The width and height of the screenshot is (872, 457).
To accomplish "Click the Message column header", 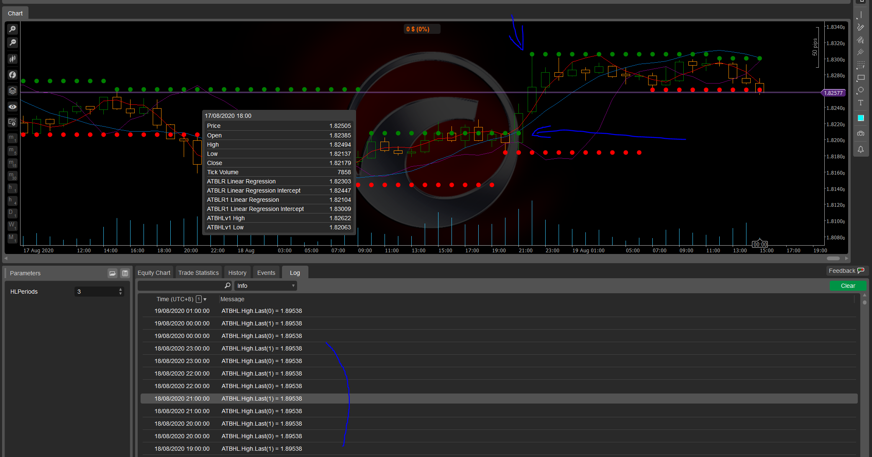I will [232, 299].
